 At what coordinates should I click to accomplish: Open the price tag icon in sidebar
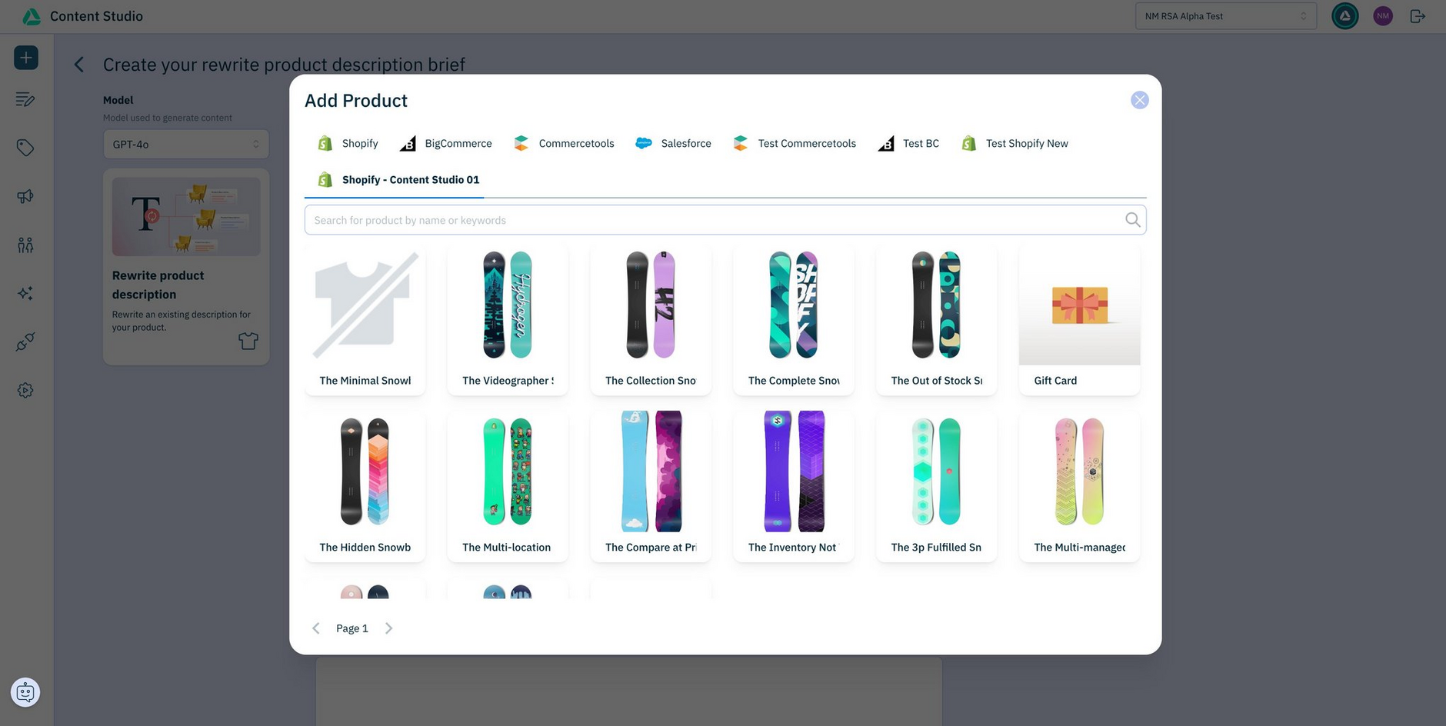25,148
